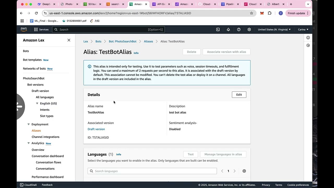334x188 pixels.
Task: Open Chrome profile avatar
Action: [x=281, y=13]
